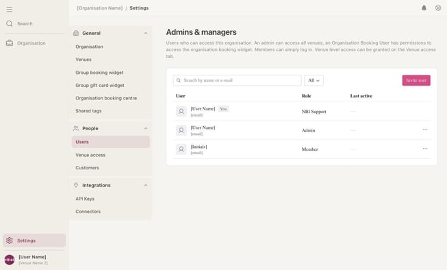Open Connectors page
Image resolution: width=447 pixels, height=270 pixels.
pos(88,212)
